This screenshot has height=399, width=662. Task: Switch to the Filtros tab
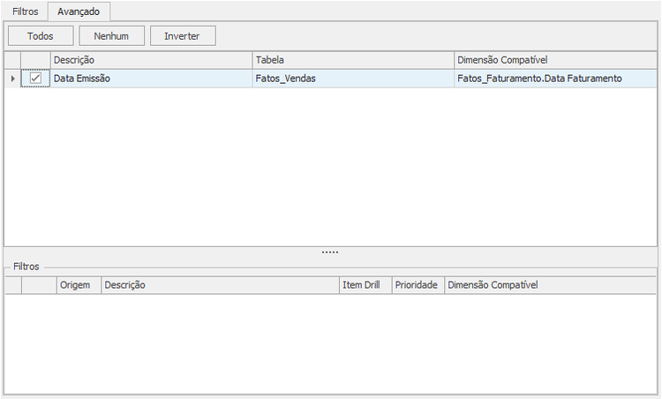25,11
